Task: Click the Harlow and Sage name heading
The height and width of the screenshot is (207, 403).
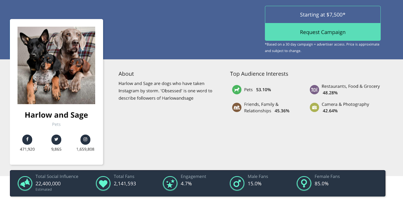Action: tap(56, 115)
